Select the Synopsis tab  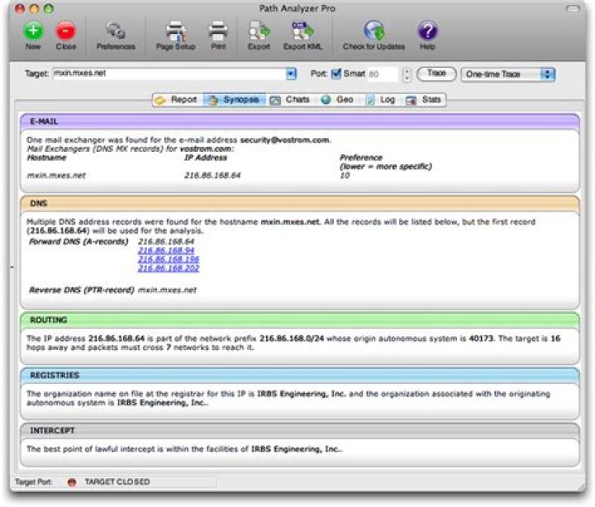click(x=235, y=100)
